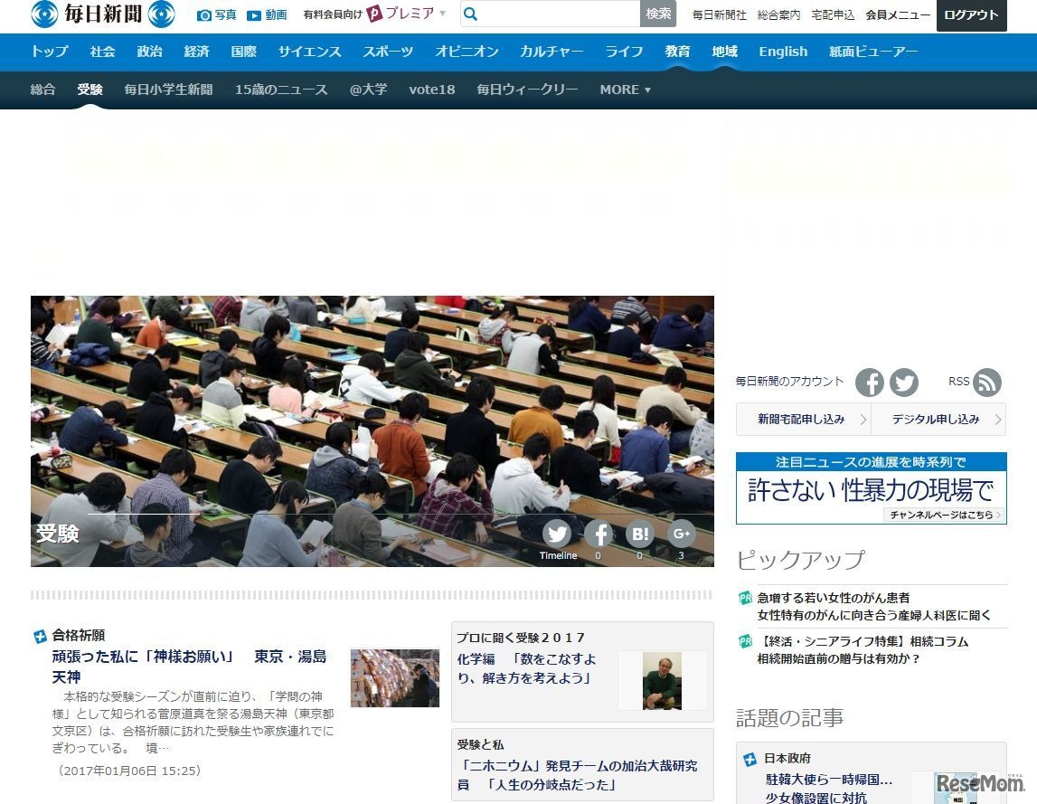Image resolution: width=1037 pixels, height=804 pixels.
Task: Open the プレミア dropdown arrow
Action: click(441, 14)
